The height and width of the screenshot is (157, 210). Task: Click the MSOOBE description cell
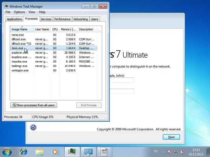click(x=87, y=61)
